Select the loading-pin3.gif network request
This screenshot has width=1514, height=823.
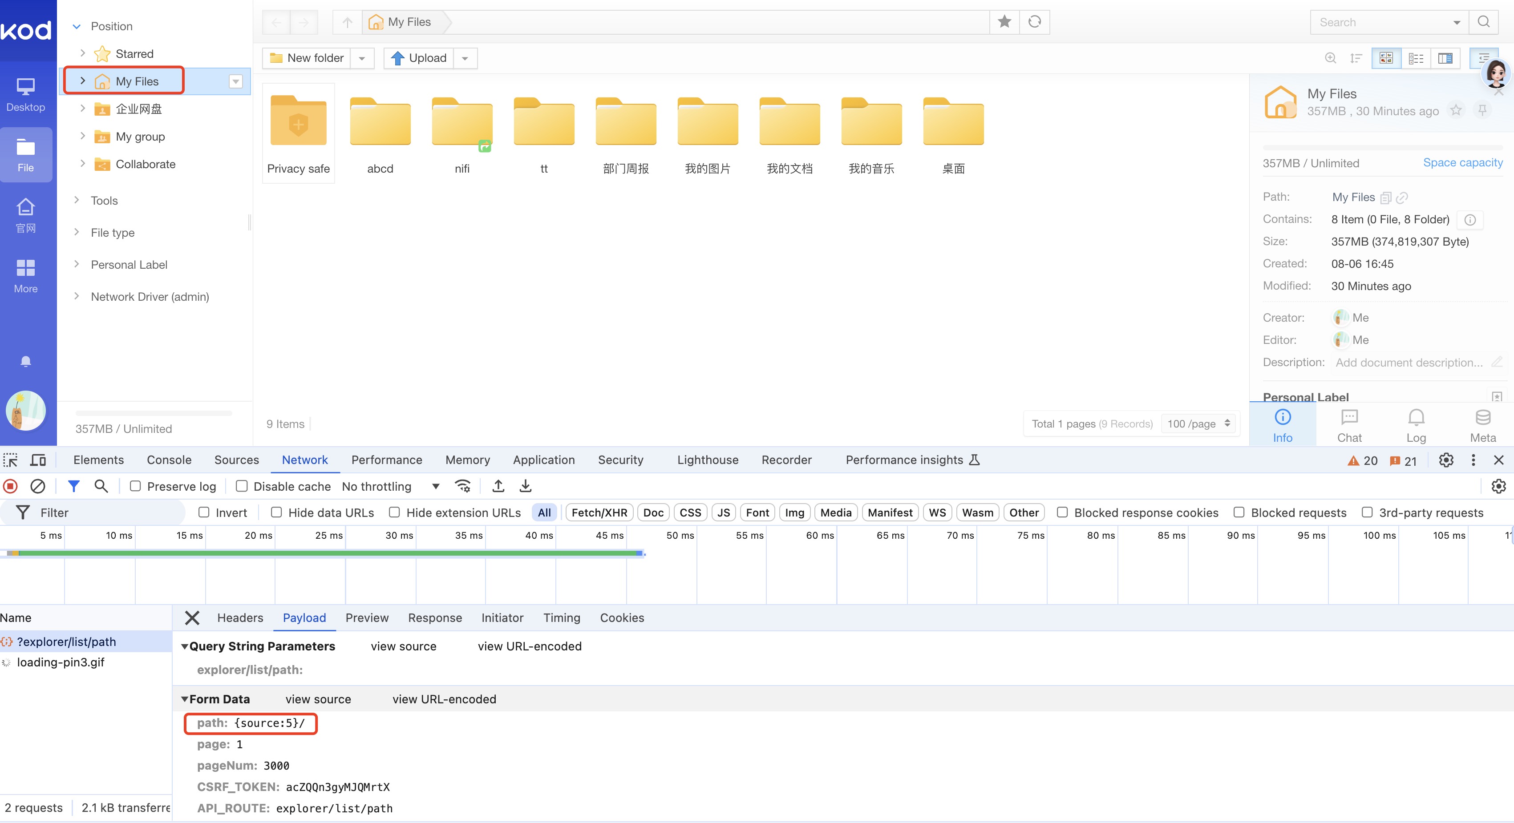61,662
